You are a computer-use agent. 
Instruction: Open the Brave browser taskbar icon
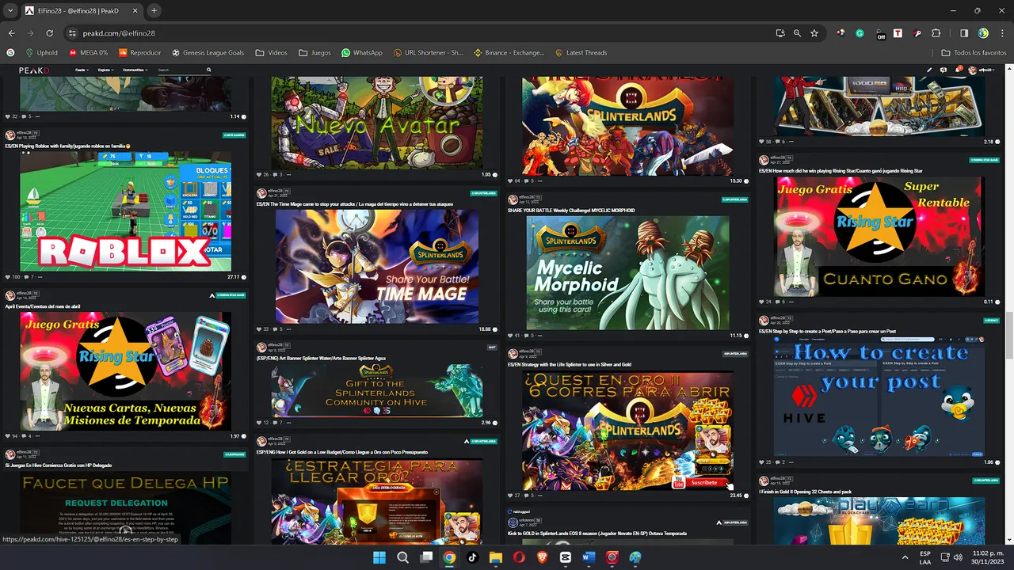[543, 557]
